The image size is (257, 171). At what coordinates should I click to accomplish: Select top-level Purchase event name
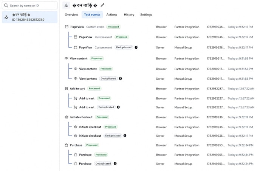76,145
